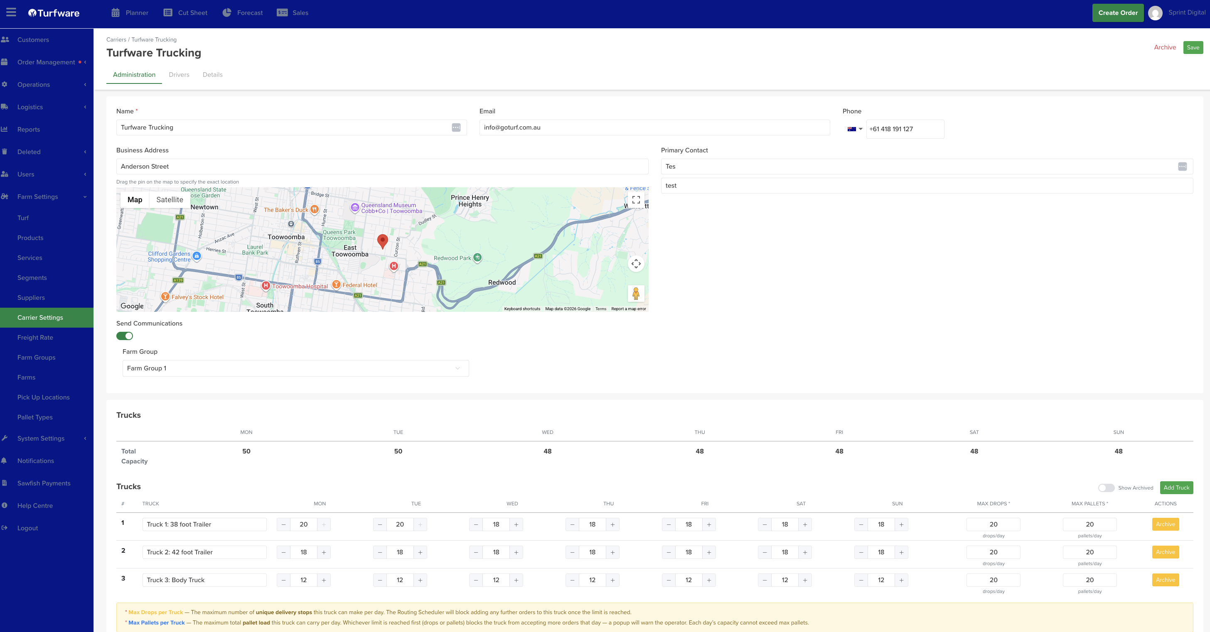The image size is (1210, 632).
Task: Click the red Archive carrier link
Action: 1165,47
